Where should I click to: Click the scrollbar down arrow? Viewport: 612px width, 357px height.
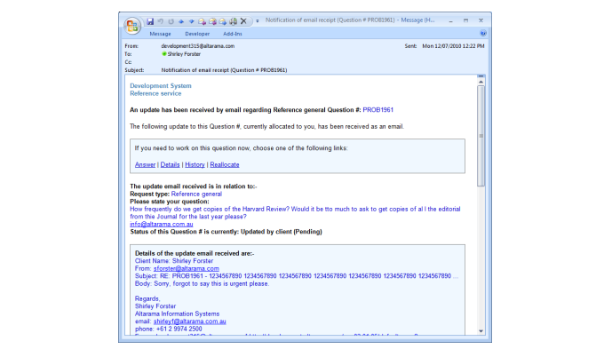[x=481, y=331]
